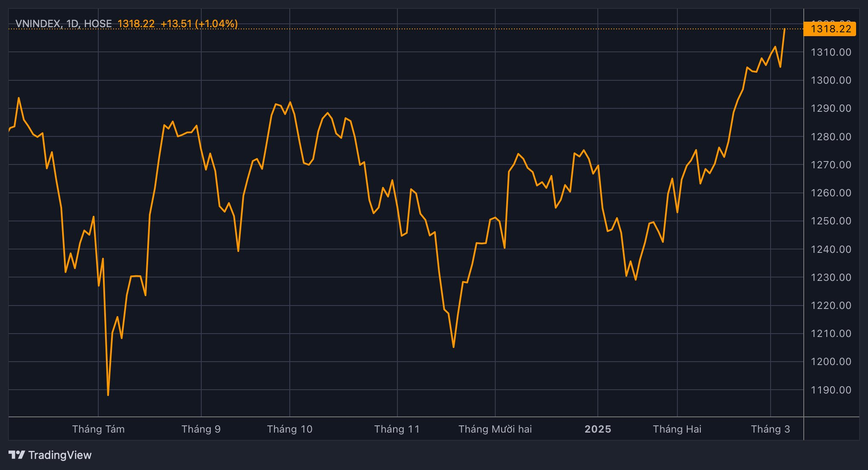
Task: Click the Tháng Hai time axis label
Action: coord(677,429)
